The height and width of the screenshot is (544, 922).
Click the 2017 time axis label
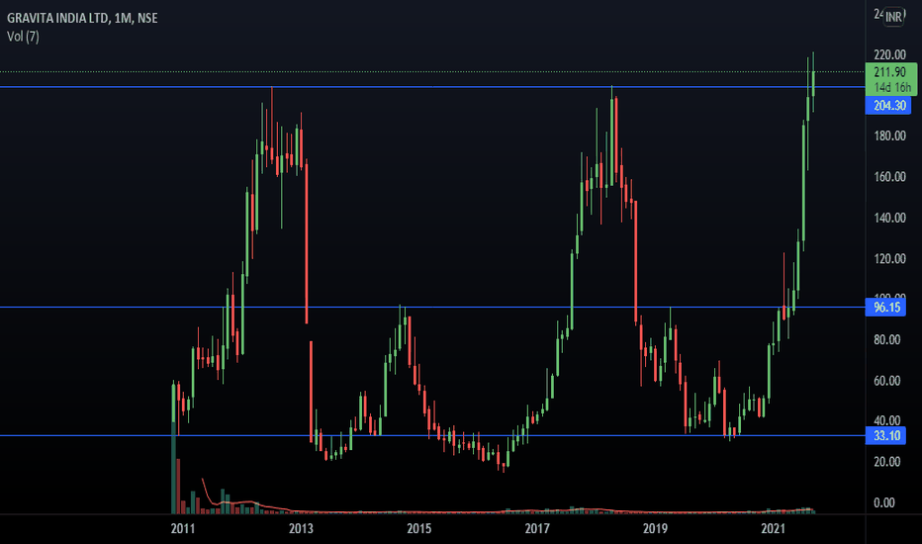(537, 529)
